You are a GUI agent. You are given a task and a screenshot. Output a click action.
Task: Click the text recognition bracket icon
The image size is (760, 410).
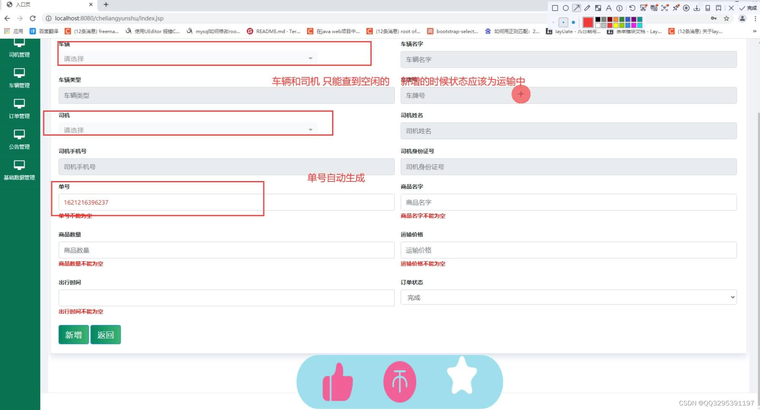[x=665, y=8]
